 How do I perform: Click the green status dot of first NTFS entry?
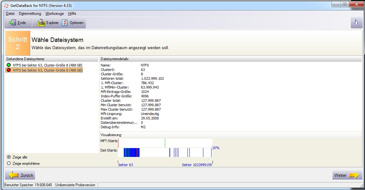[9, 65]
